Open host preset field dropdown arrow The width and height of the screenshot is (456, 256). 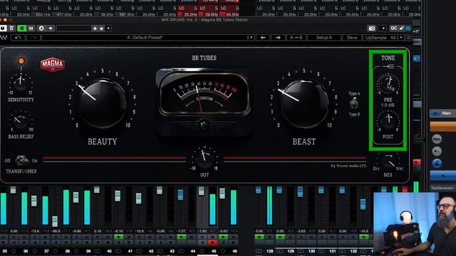pos(108,28)
